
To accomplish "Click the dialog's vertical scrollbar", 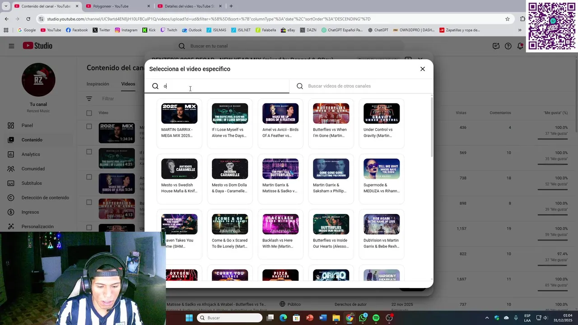I will (x=432, y=126).
